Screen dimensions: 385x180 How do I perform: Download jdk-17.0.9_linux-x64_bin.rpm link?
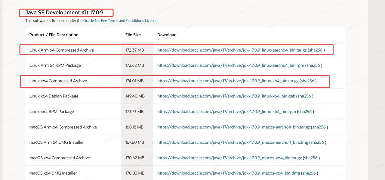click(x=226, y=112)
